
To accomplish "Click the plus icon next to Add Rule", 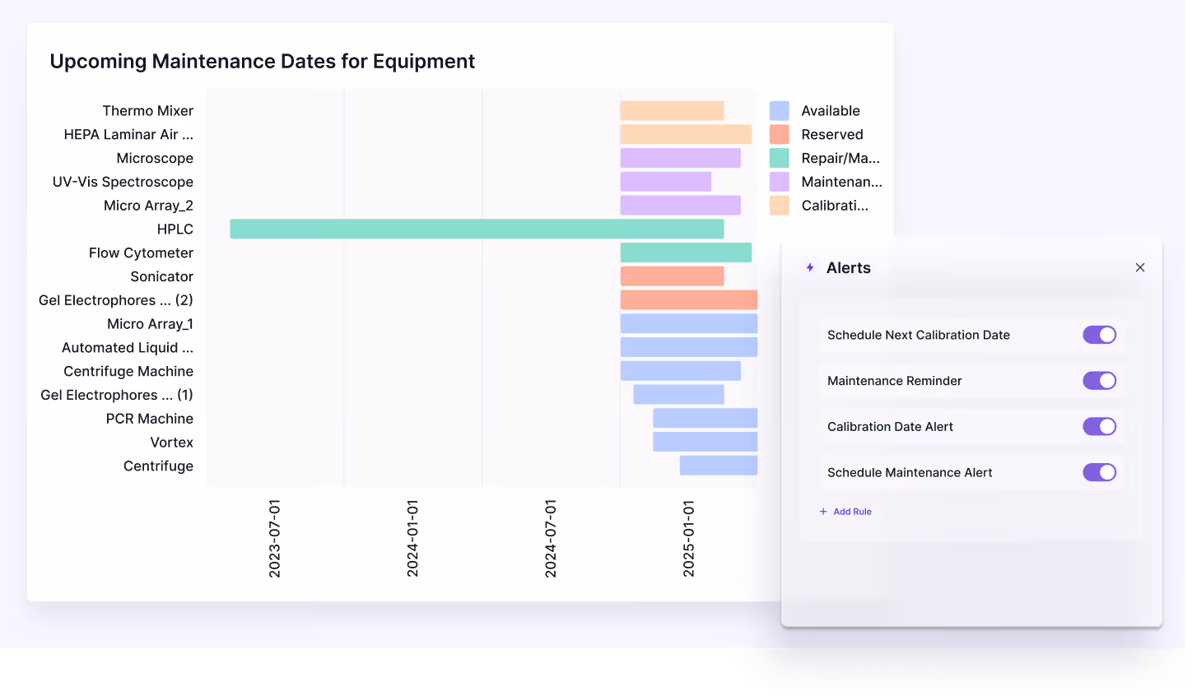I will [x=822, y=512].
